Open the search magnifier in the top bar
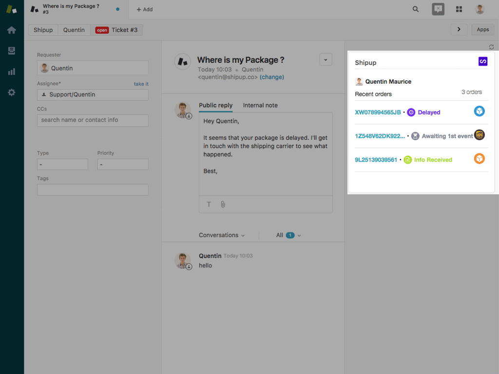 [415, 9]
